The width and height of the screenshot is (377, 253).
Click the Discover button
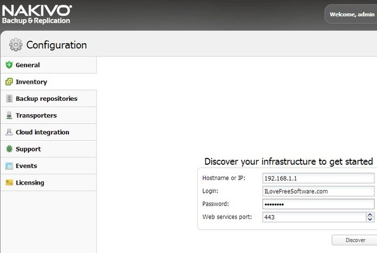click(355, 240)
